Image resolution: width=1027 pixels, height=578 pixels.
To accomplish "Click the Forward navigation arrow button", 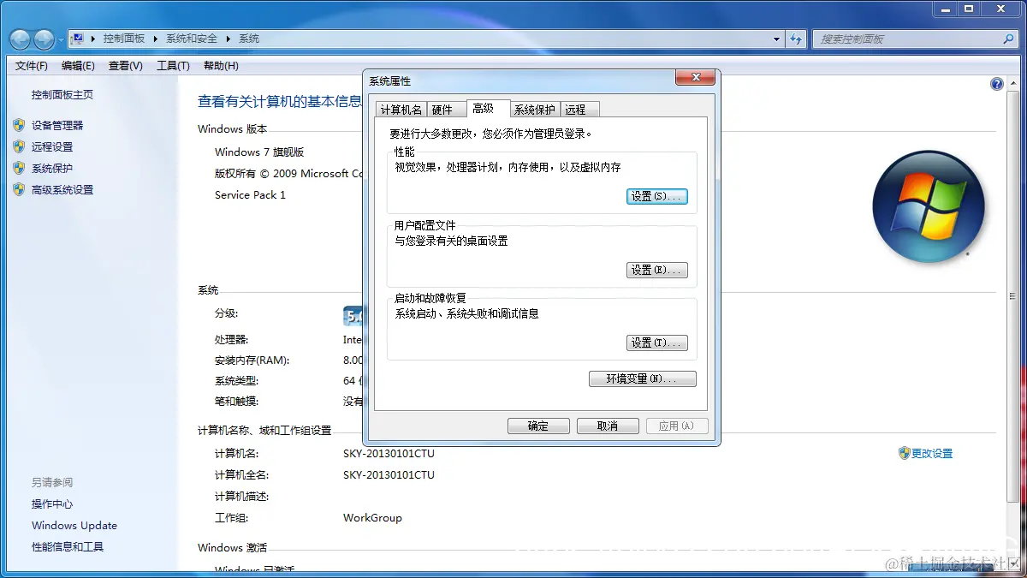I will point(44,39).
